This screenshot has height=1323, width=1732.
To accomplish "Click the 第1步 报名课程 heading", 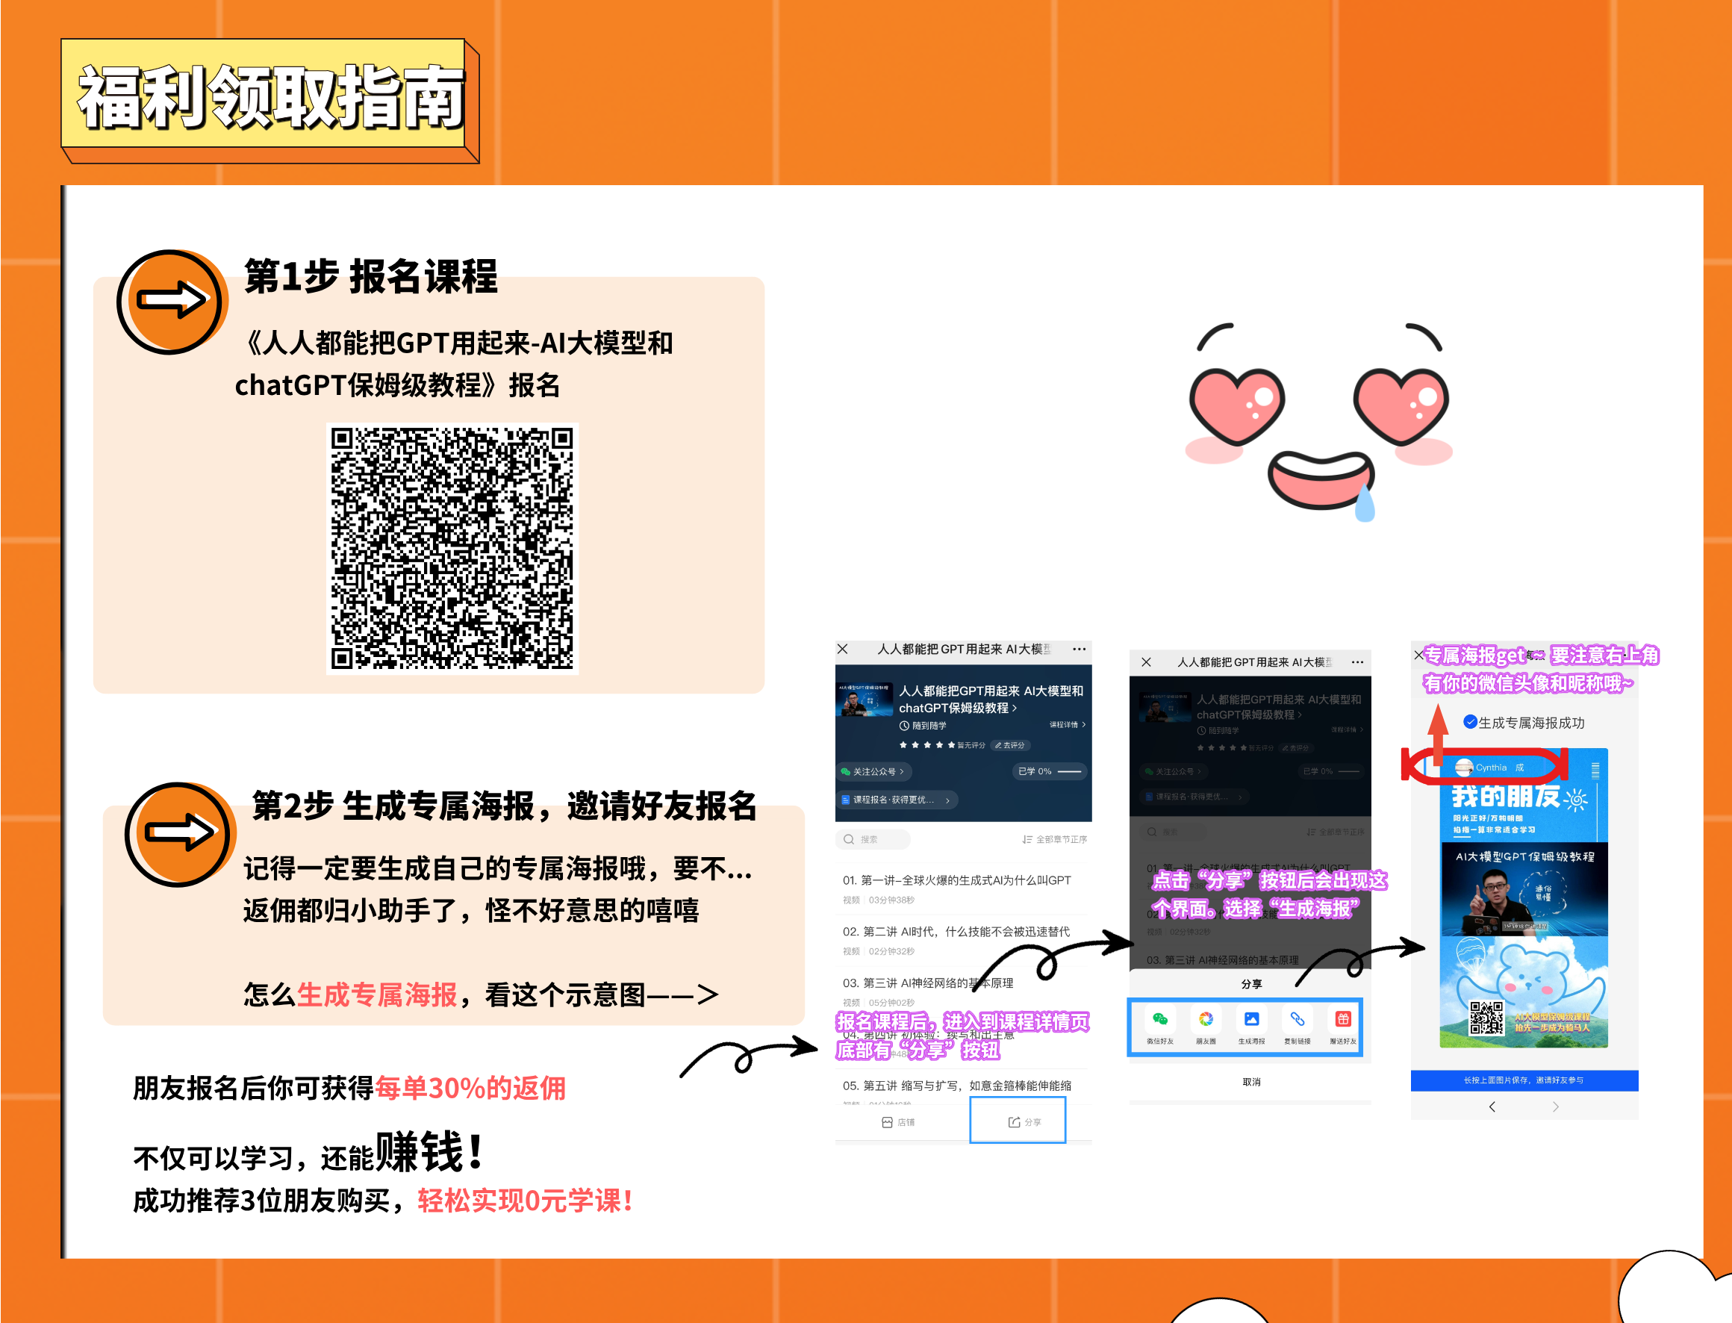I will [x=371, y=276].
